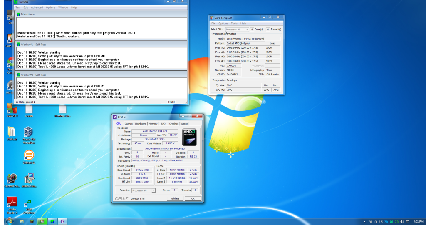Screen dimensions: 426x240
Task: Open the Help menu in Core Temp
Action: point(243,23)
